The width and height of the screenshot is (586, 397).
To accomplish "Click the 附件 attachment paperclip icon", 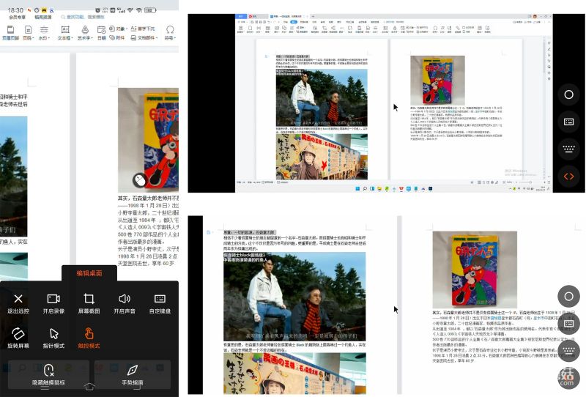I will click(x=112, y=38).
